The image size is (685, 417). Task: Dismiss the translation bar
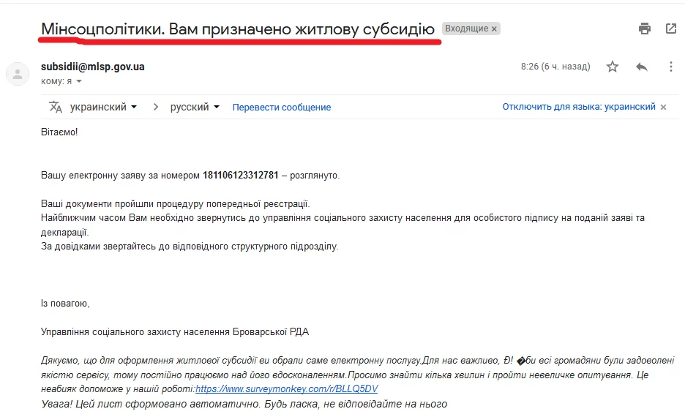click(x=664, y=107)
